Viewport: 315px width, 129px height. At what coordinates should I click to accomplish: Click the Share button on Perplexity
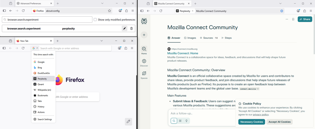[x=305, y=19]
